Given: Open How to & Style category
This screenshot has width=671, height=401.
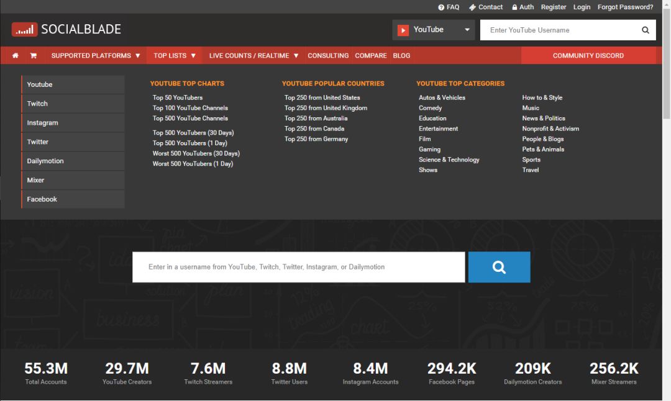Looking at the screenshot, I should [x=542, y=97].
